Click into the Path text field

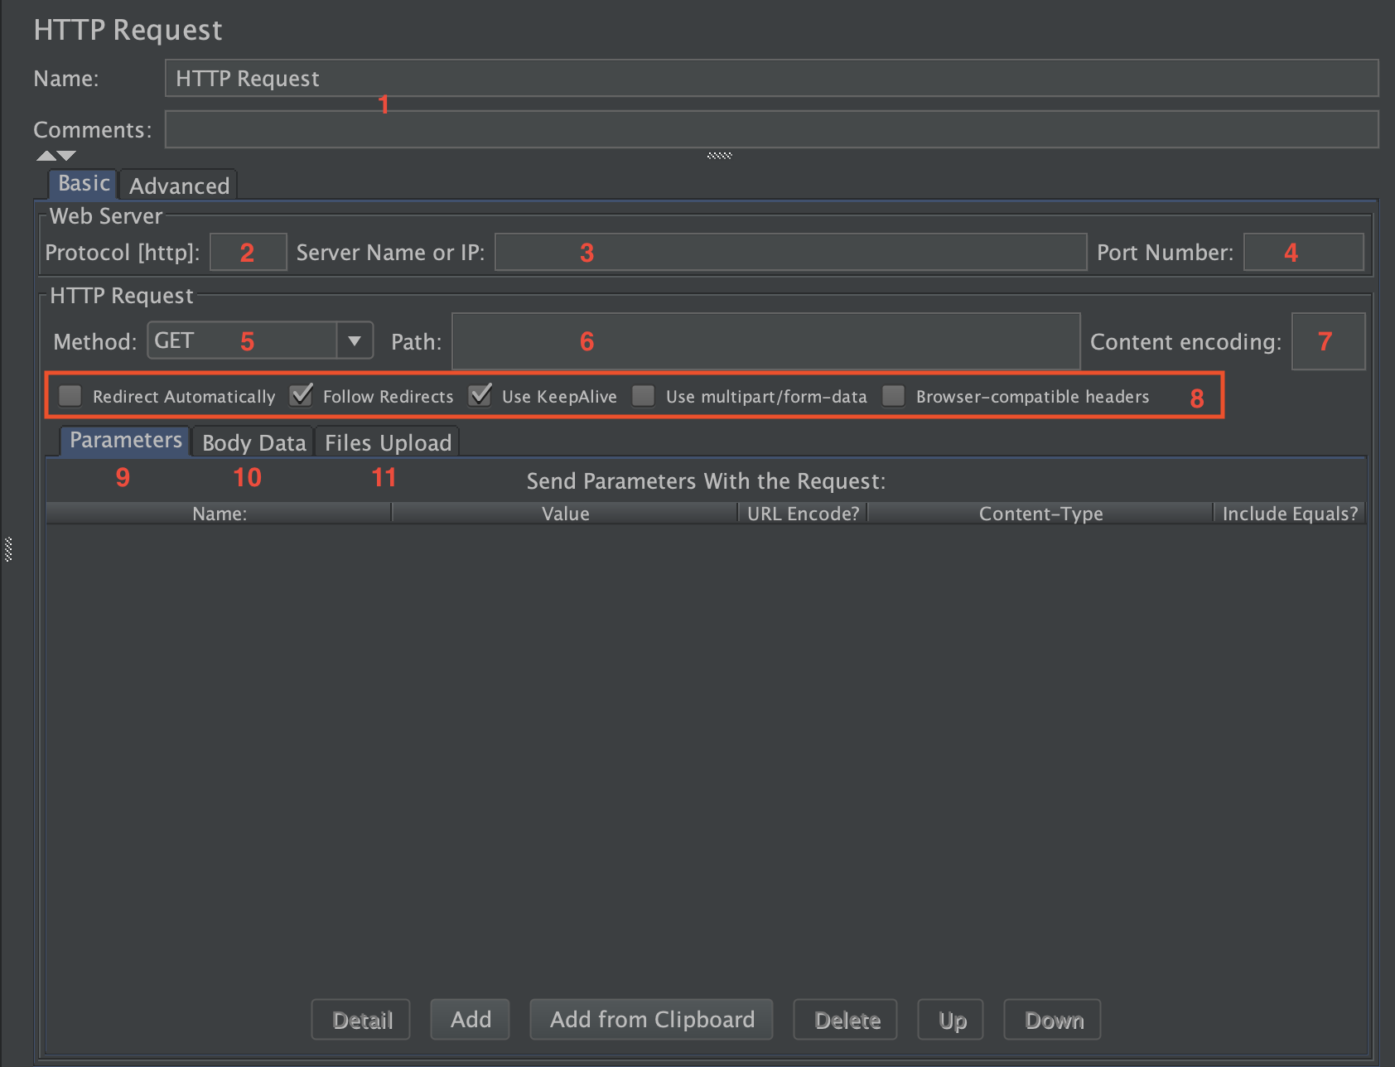coord(765,341)
